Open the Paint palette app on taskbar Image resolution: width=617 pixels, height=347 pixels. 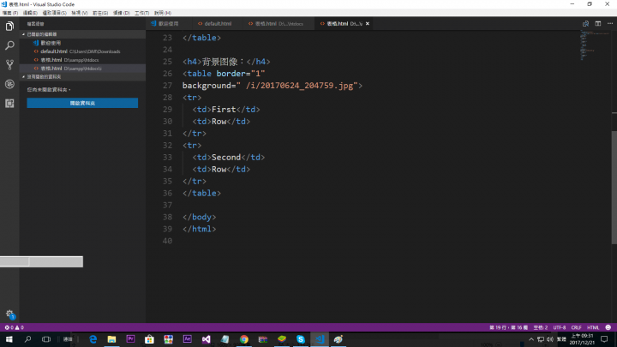338,339
